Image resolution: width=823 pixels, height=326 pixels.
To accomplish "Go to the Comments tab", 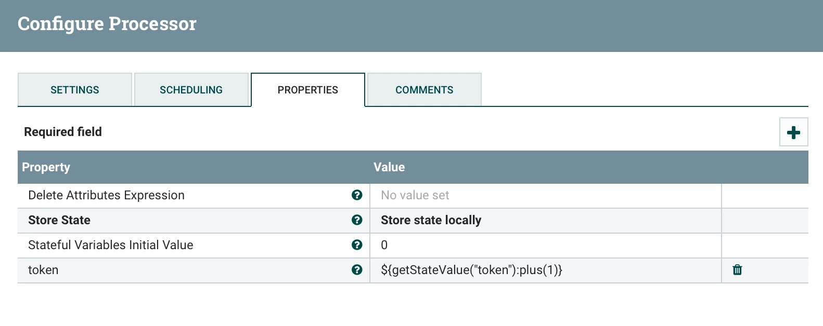I will pos(425,90).
